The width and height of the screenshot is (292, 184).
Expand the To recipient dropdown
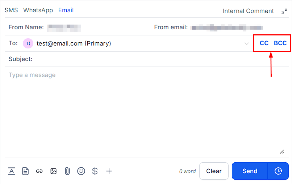(247, 44)
